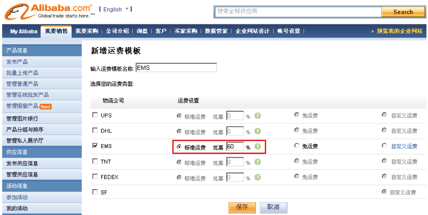Open the help icon in UPS row
Image resolution: width=428 pixels, height=215 pixels.
pyautogui.click(x=258, y=116)
